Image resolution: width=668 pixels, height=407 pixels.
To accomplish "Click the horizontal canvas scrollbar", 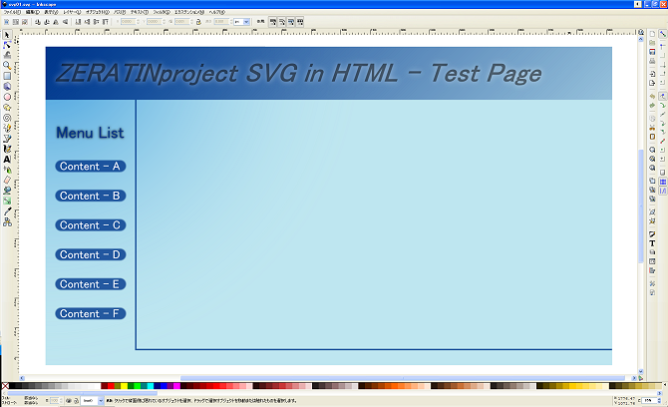I will tap(402, 378).
